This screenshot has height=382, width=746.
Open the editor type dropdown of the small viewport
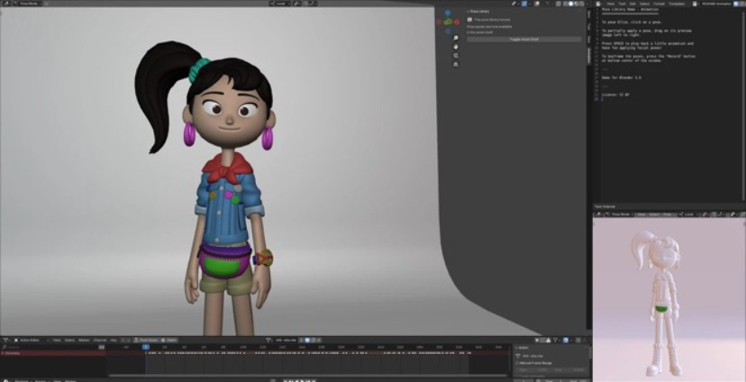click(599, 214)
